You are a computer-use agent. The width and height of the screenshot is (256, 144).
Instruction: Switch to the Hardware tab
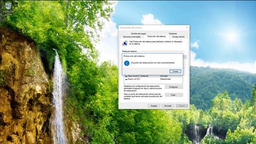173,34
